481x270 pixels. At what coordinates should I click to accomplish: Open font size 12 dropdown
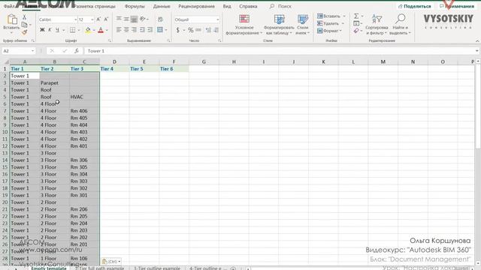point(92,19)
